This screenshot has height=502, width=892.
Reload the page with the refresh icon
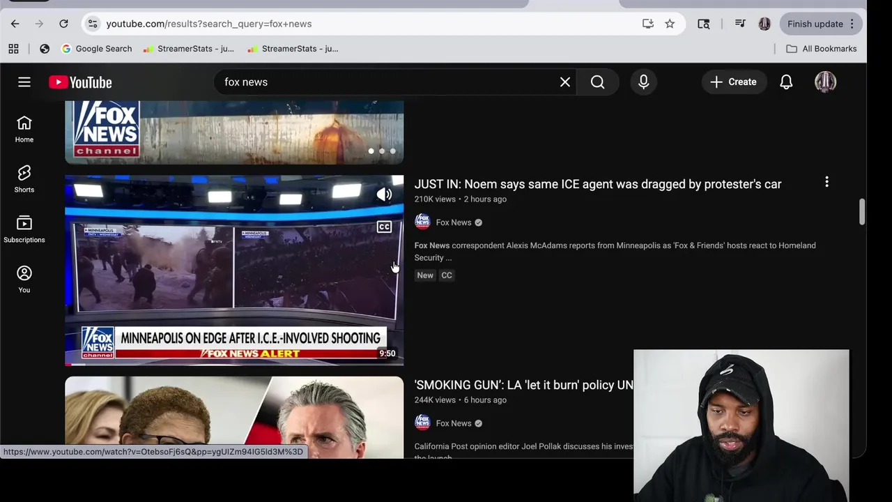click(63, 24)
